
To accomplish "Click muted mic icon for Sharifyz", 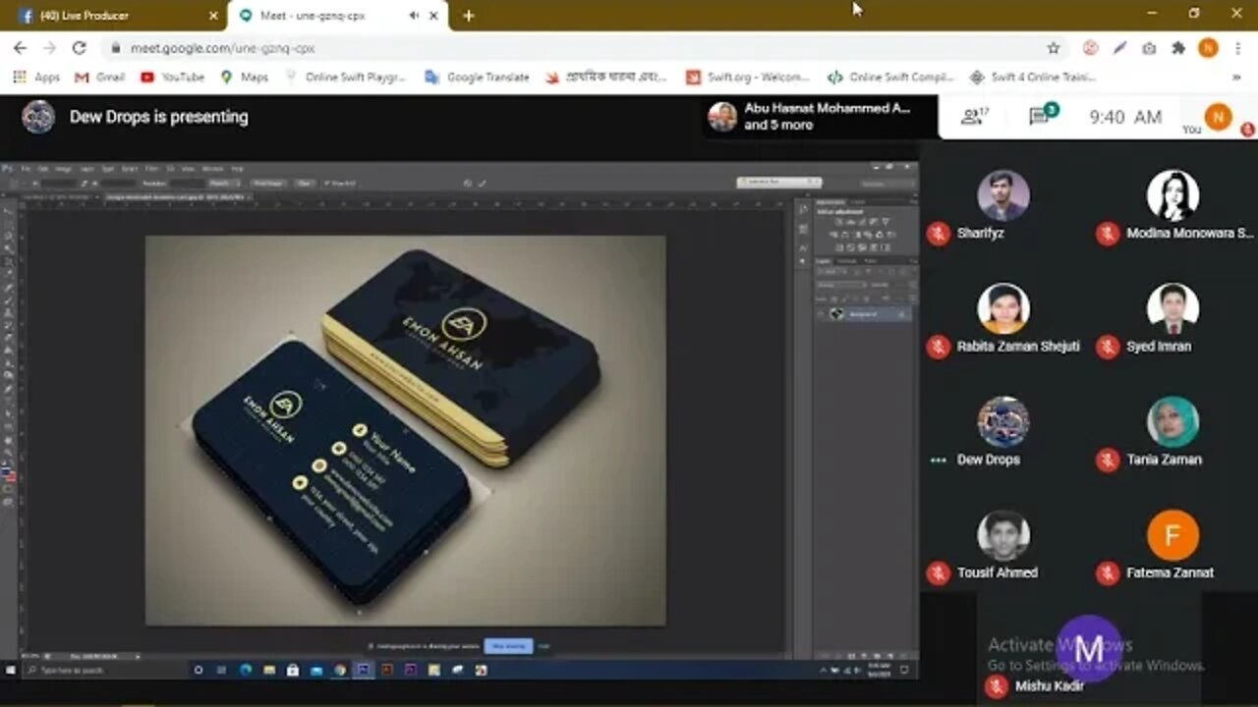I will click(x=939, y=233).
